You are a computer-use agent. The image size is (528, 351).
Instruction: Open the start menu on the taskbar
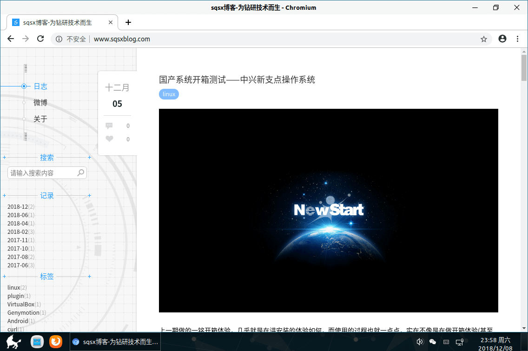[x=13, y=342]
